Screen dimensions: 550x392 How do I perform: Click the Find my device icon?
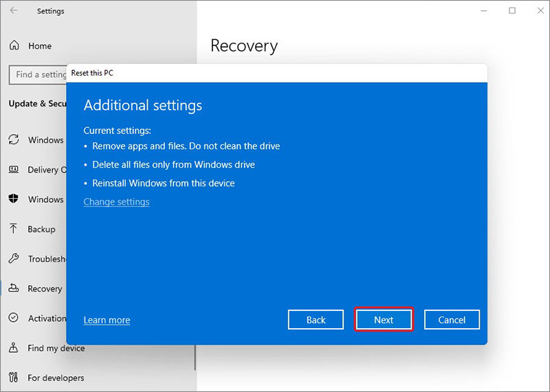(x=13, y=347)
